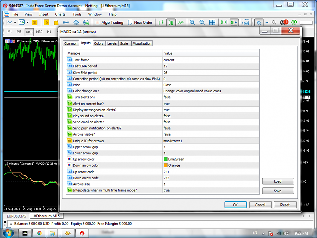Open the Charts menu
Screen dimensions: 317x238
click(x=60, y=14)
